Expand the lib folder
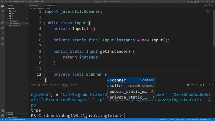 click(17, 16)
